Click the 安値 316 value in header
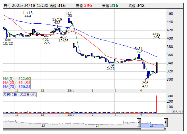Image resolution: width=187 pixels, height=134 pixels. [x=110, y=6]
